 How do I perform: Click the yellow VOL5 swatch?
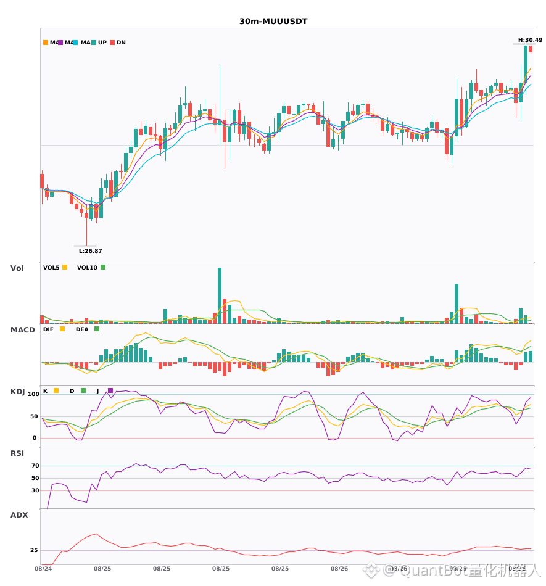[x=65, y=267]
